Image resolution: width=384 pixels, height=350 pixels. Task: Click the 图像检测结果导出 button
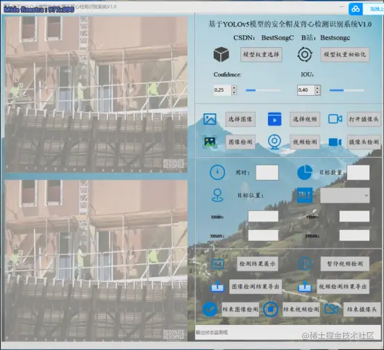tap(256, 286)
